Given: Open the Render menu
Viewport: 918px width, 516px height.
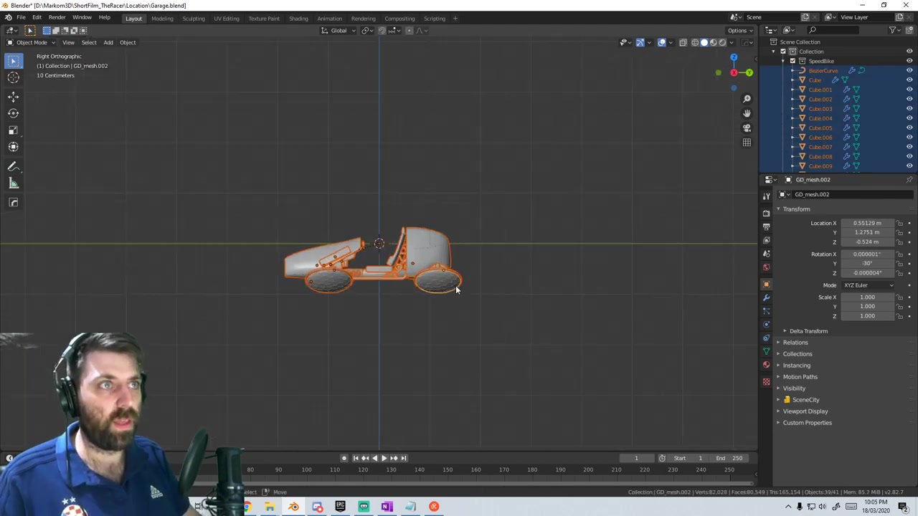Looking at the screenshot, I should click(x=57, y=17).
